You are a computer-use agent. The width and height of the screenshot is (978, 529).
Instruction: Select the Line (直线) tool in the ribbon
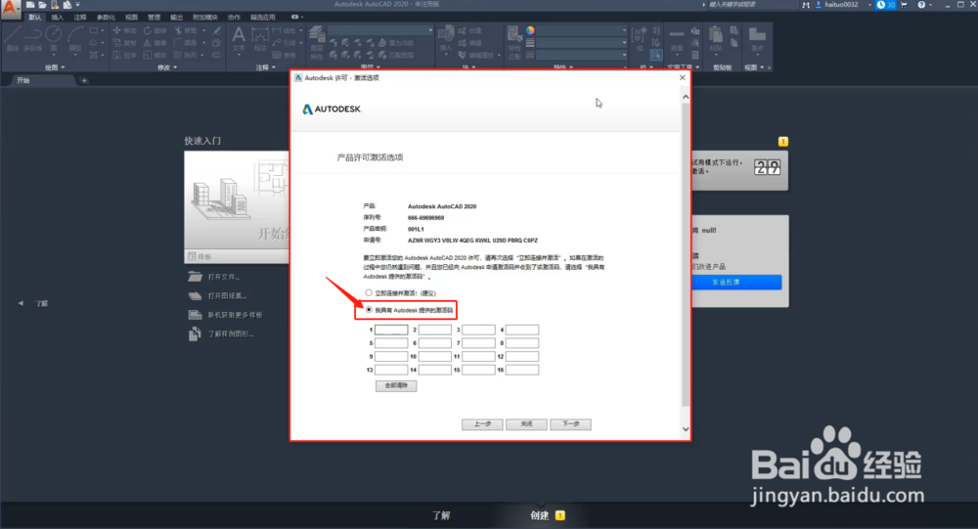coord(13,39)
